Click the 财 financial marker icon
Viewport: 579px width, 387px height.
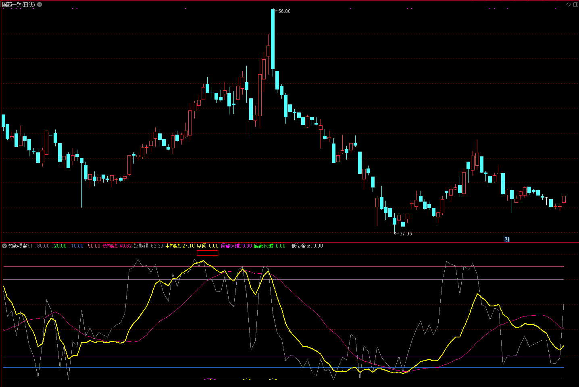507,239
